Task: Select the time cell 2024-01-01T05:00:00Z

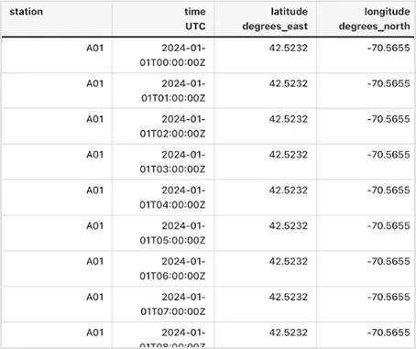Action: (x=172, y=233)
